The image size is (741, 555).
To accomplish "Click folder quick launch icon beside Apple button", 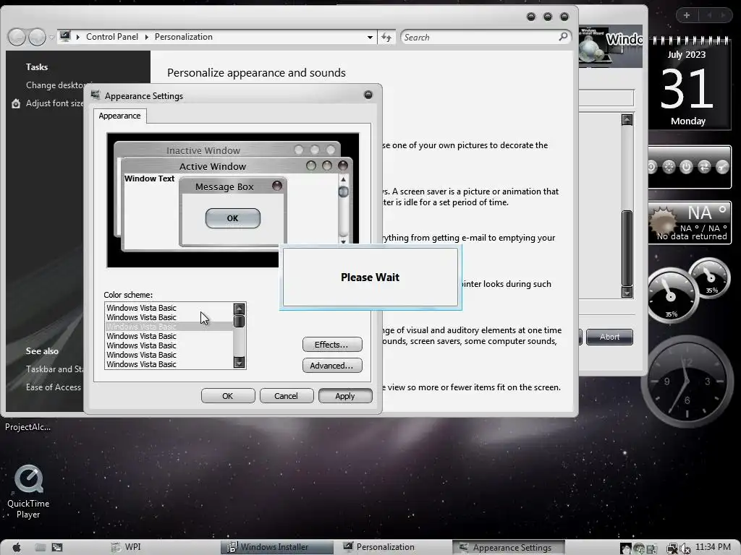I will tap(41, 547).
